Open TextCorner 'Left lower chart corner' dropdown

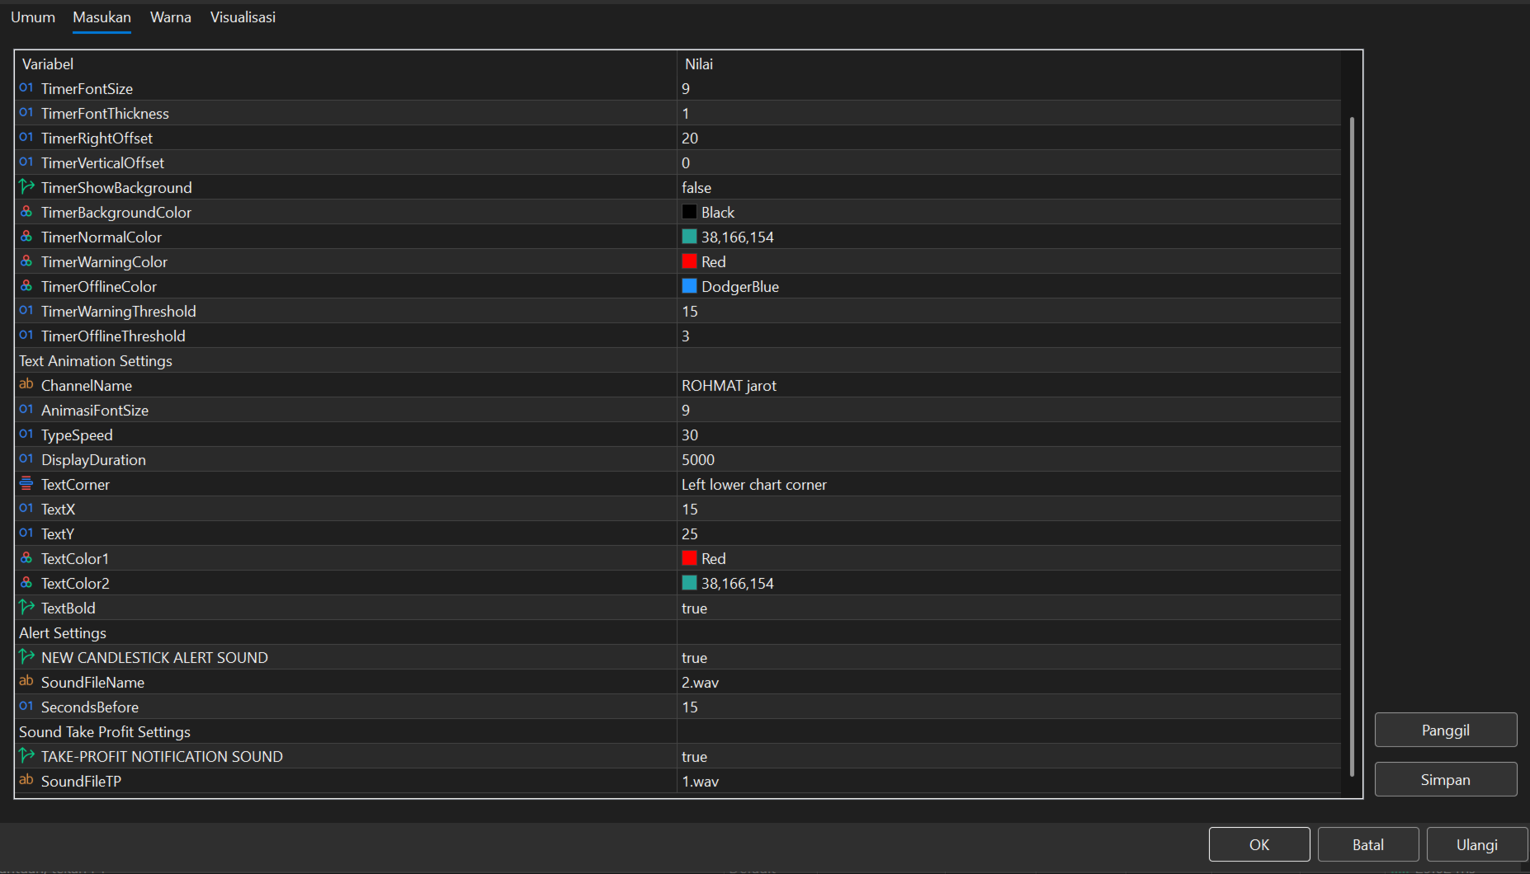(1008, 484)
